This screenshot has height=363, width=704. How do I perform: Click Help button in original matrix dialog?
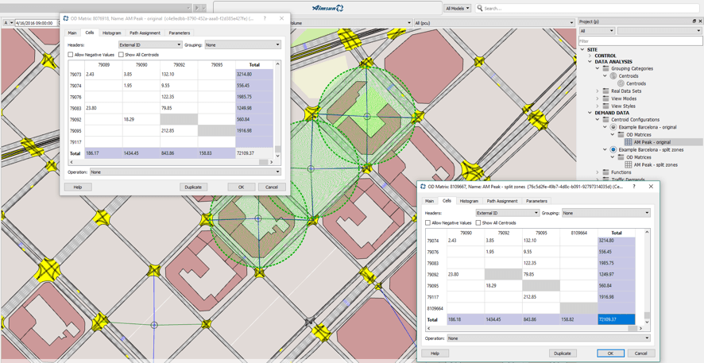[78, 187]
